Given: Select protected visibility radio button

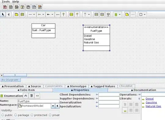Looking at the screenshot, I should (32, 115).
